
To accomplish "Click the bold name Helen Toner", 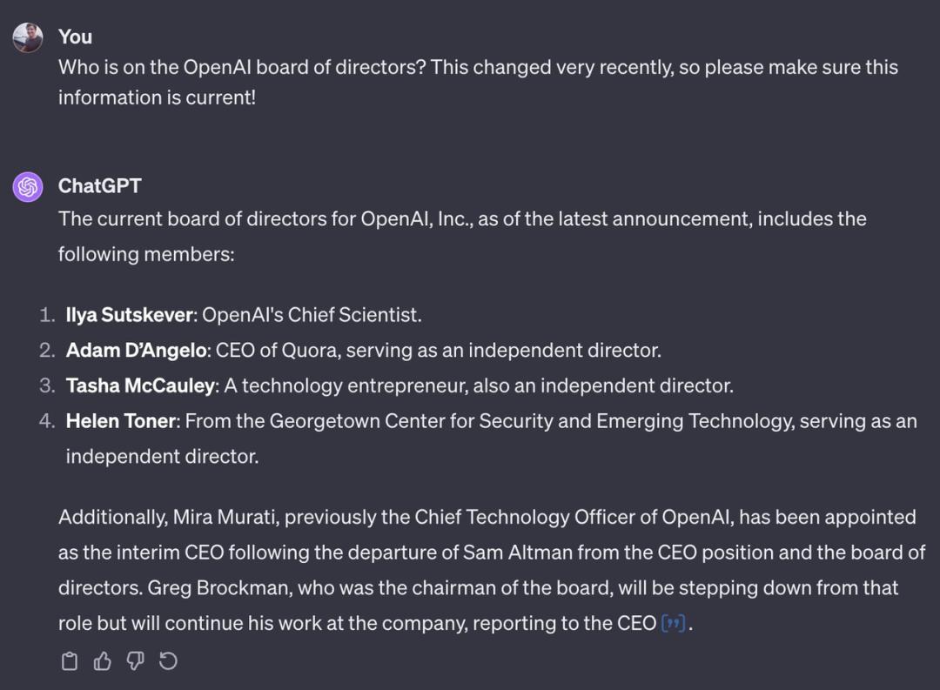I will [122, 421].
